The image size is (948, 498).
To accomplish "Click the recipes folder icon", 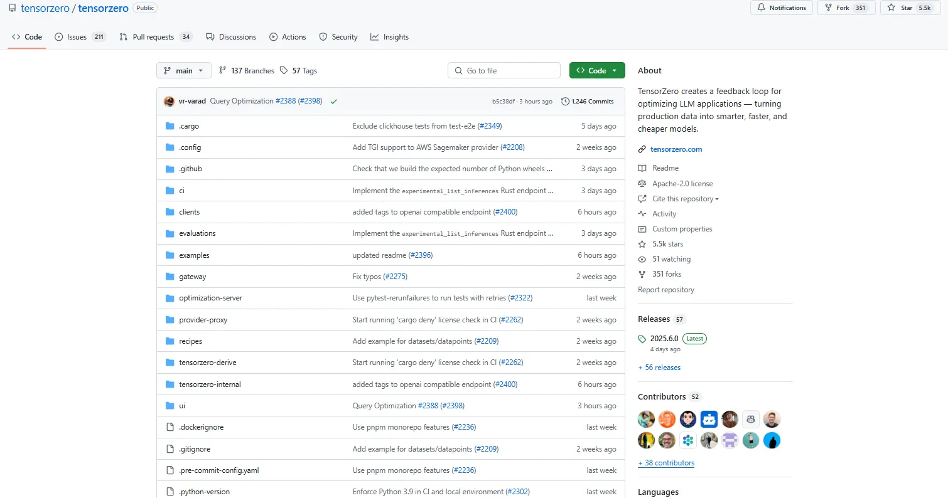I will (x=170, y=341).
